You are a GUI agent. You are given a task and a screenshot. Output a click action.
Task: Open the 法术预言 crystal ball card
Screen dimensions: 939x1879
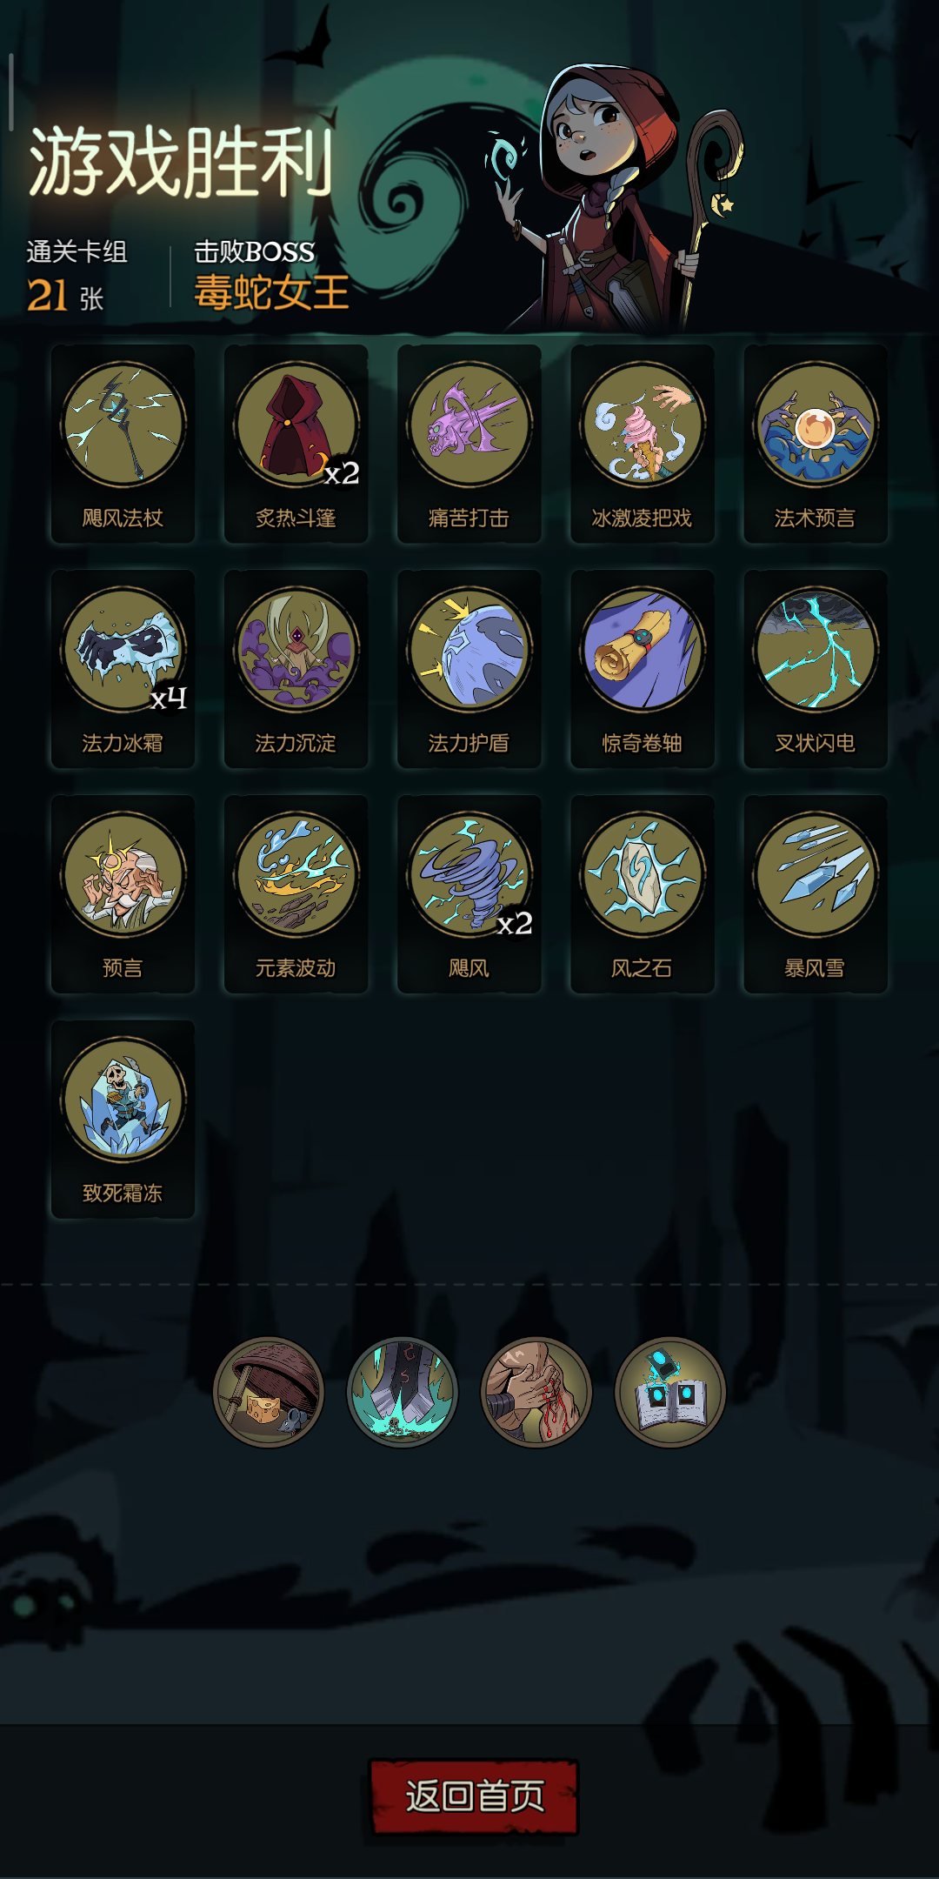click(815, 444)
